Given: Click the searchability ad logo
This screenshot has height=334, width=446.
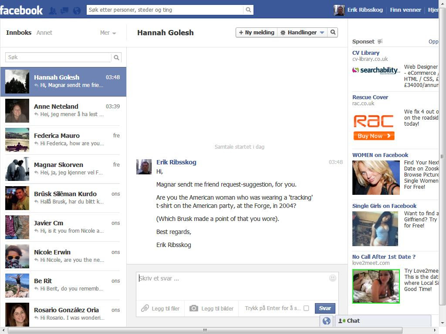Looking at the screenshot, I should point(376,70).
